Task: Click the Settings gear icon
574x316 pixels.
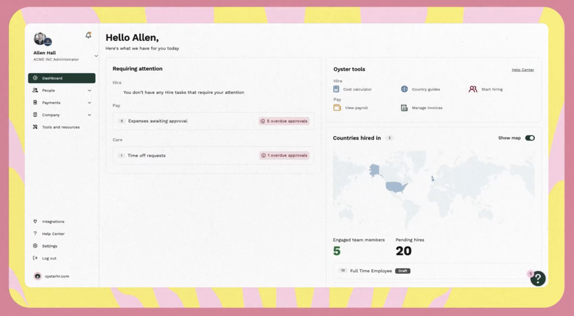Action: pos(35,246)
